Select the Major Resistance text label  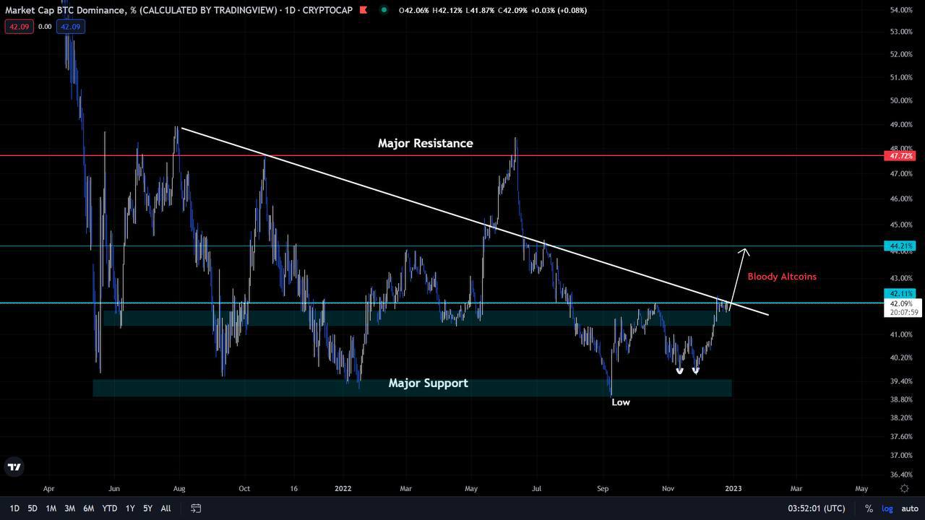pos(426,143)
